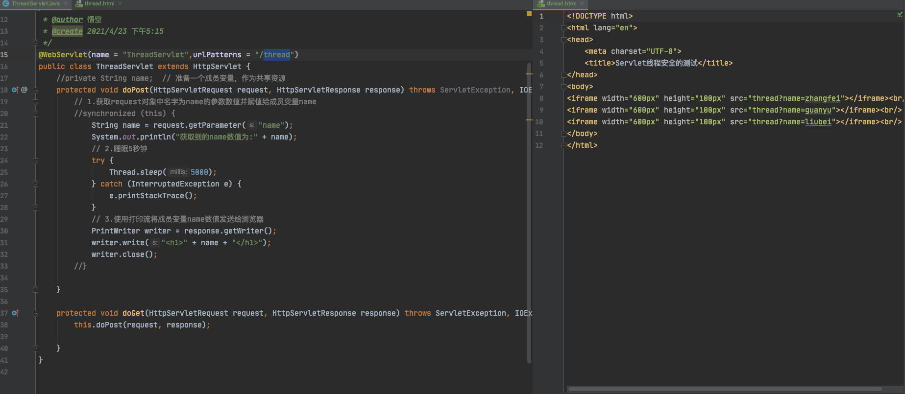Jump to the warning stripe mark beside line 21

(529, 119)
